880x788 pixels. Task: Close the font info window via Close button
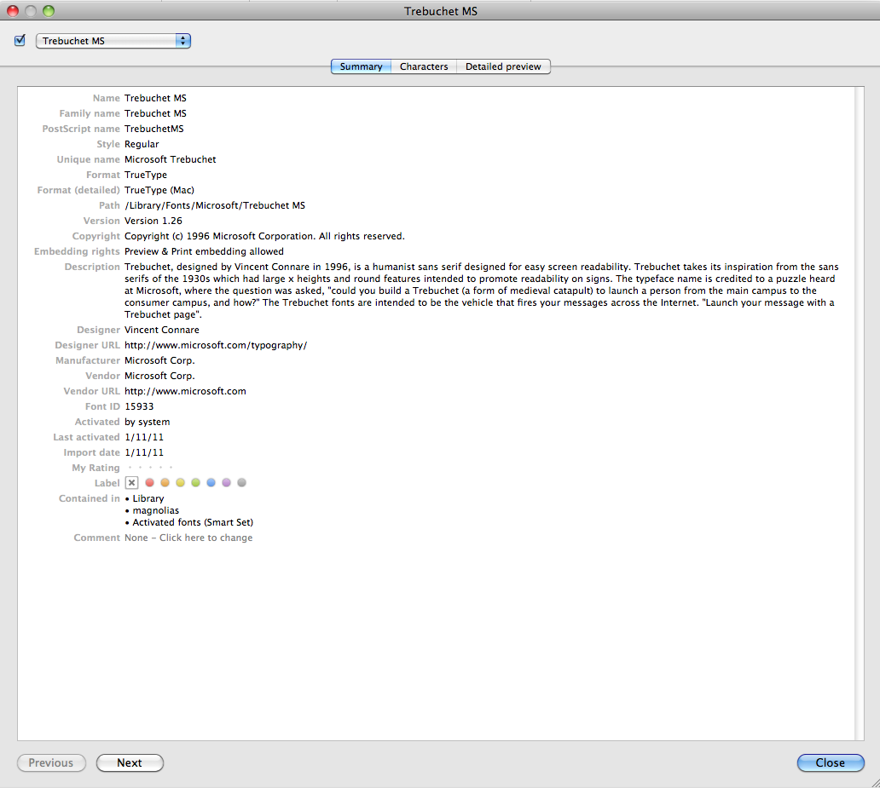831,762
